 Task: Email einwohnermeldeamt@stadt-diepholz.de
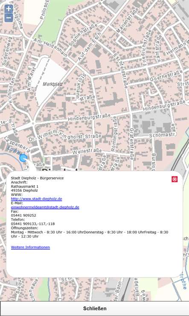[x=45, y=207]
